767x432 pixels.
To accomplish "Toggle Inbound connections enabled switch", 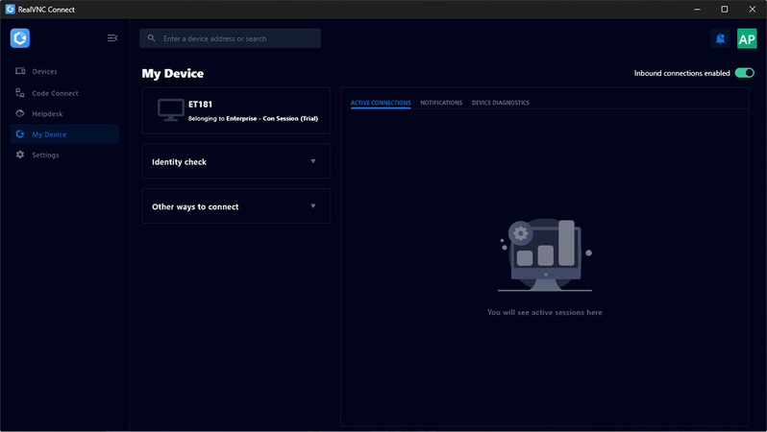I will [x=744, y=73].
